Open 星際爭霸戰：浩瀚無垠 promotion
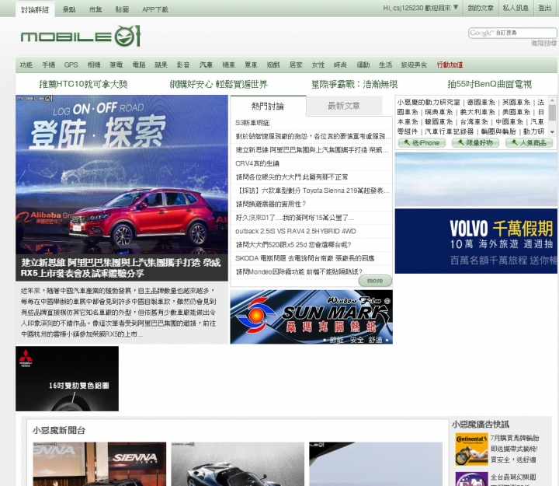Image resolution: width=559 pixels, height=486 pixels. tap(354, 84)
